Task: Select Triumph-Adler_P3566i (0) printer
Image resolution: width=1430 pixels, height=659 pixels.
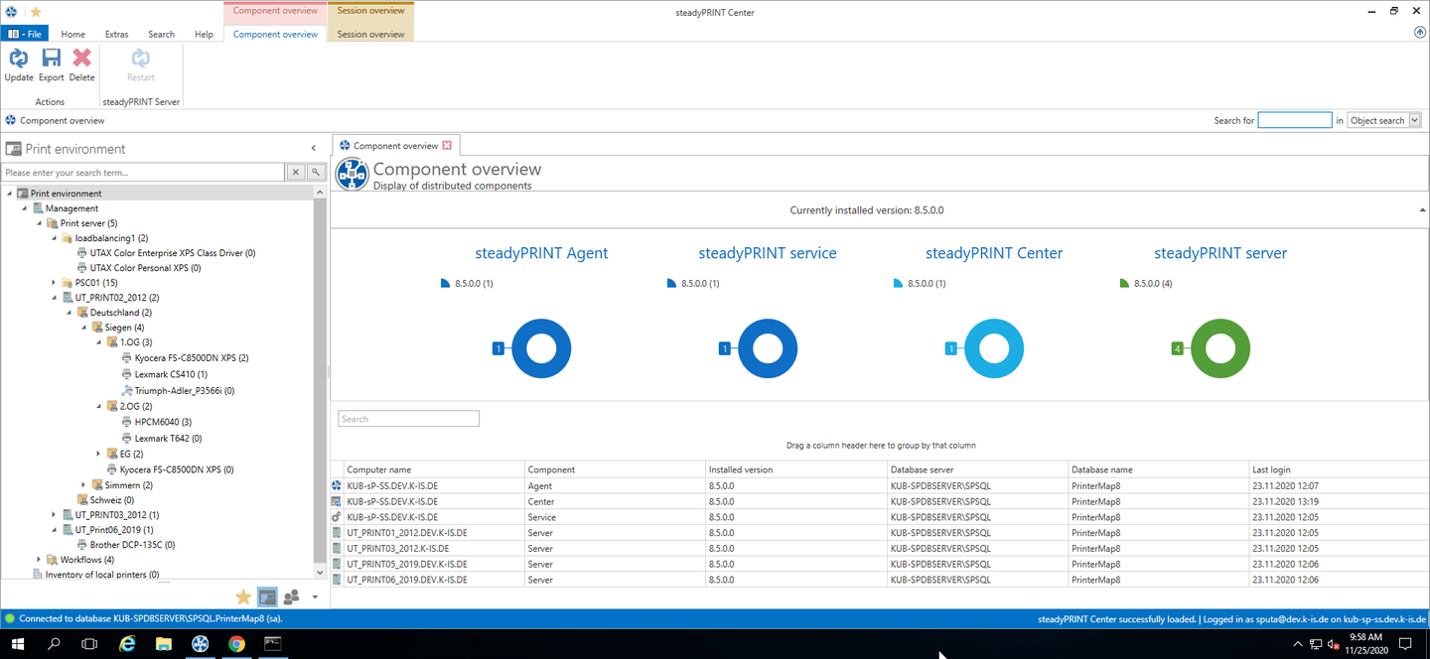Action: [185, 391]
